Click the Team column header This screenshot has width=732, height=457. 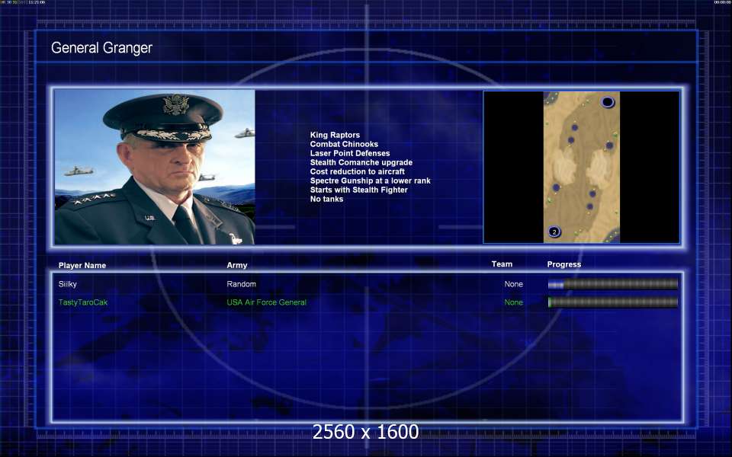(502, 264)
